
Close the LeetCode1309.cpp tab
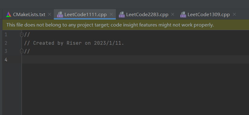pyautogui.click(x=234, y=15)
